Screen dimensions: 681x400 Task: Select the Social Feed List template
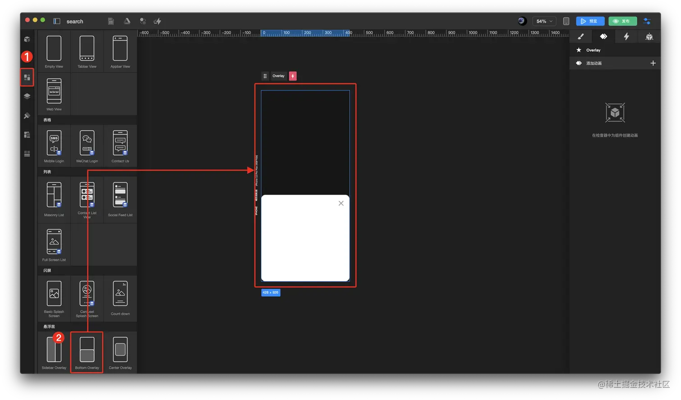click(120, 199)
